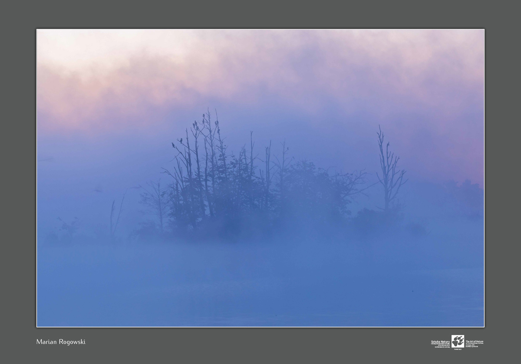Click the Marian Rogowski author name
This screenshot has height=364, width=521.
(61, 342)
